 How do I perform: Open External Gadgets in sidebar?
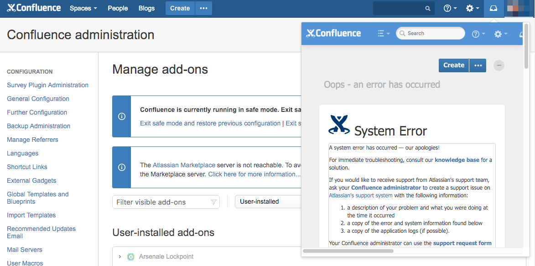[x=31, y=181]
